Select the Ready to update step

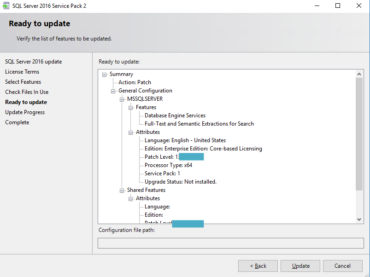click(x=26, y=102)
